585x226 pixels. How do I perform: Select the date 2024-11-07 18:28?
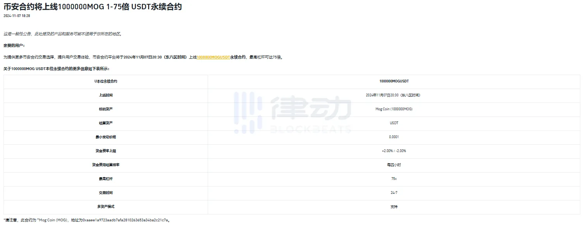tap(17, 16)
